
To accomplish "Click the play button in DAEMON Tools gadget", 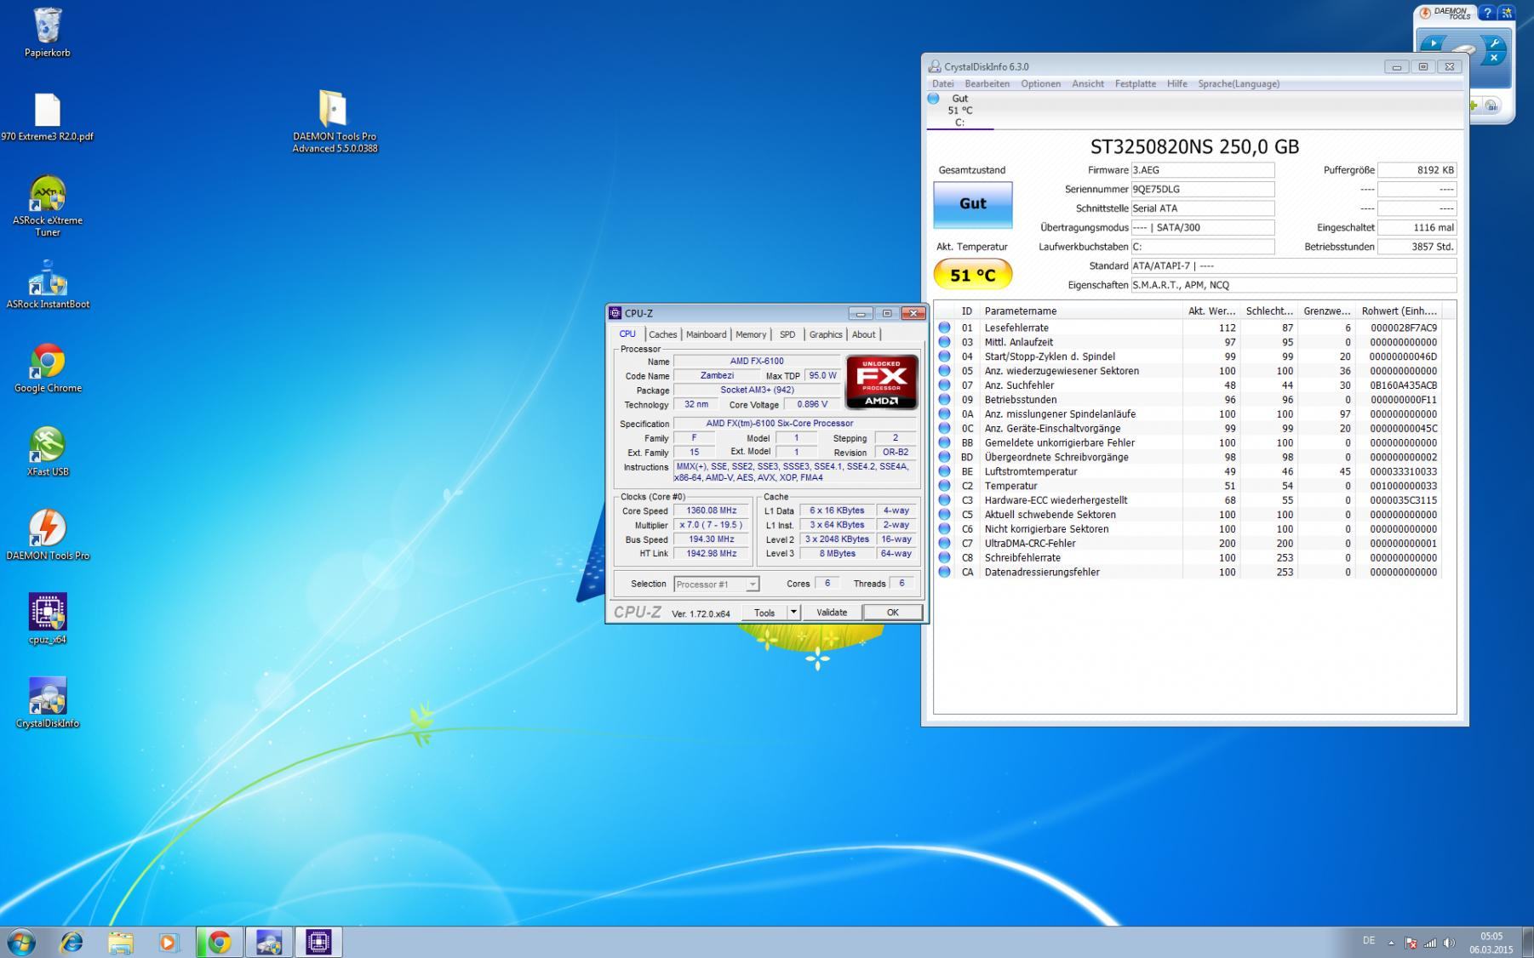I will (x=1433, y=43).
